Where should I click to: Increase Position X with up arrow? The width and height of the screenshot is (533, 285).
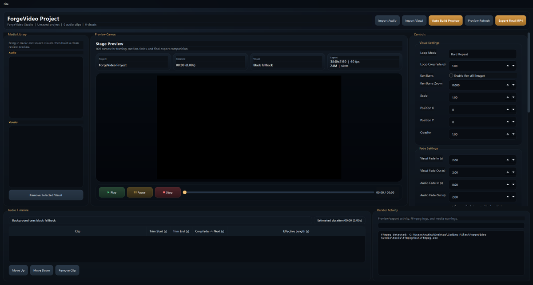pyautogui.click(x=508, y=109)
